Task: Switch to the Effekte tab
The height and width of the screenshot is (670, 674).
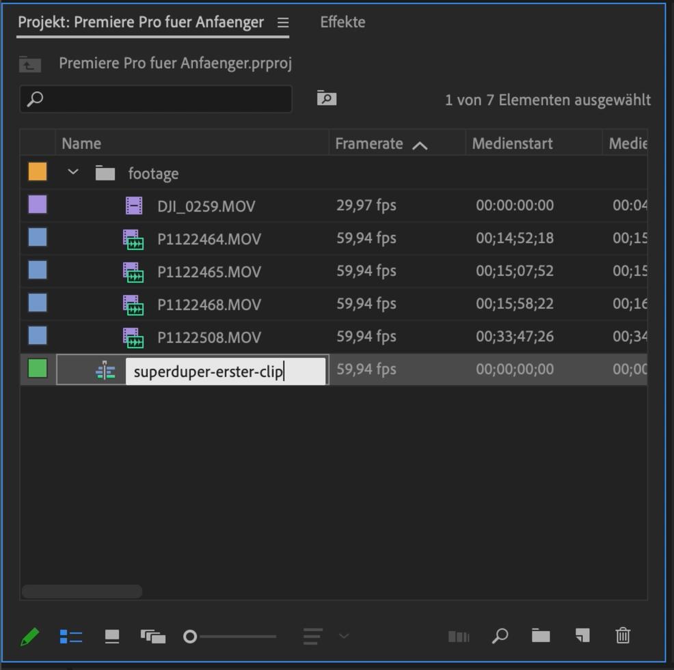Action: [342, 23]
